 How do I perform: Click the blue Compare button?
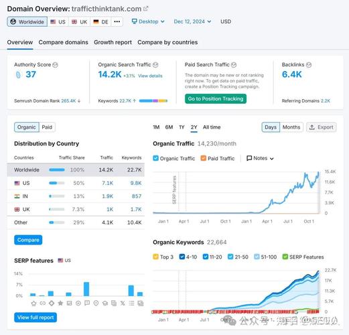28,240
